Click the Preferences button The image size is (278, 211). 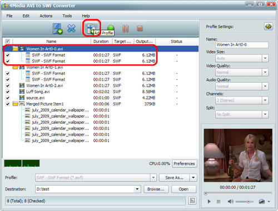tap(184, 164)
